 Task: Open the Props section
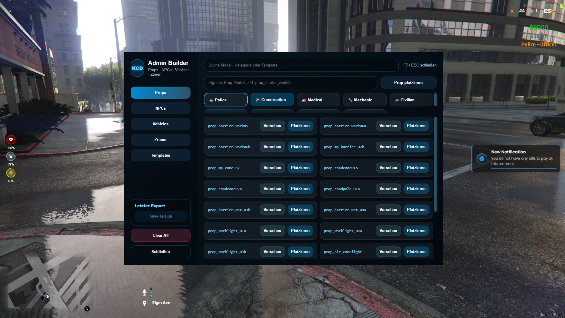point(161,93)
